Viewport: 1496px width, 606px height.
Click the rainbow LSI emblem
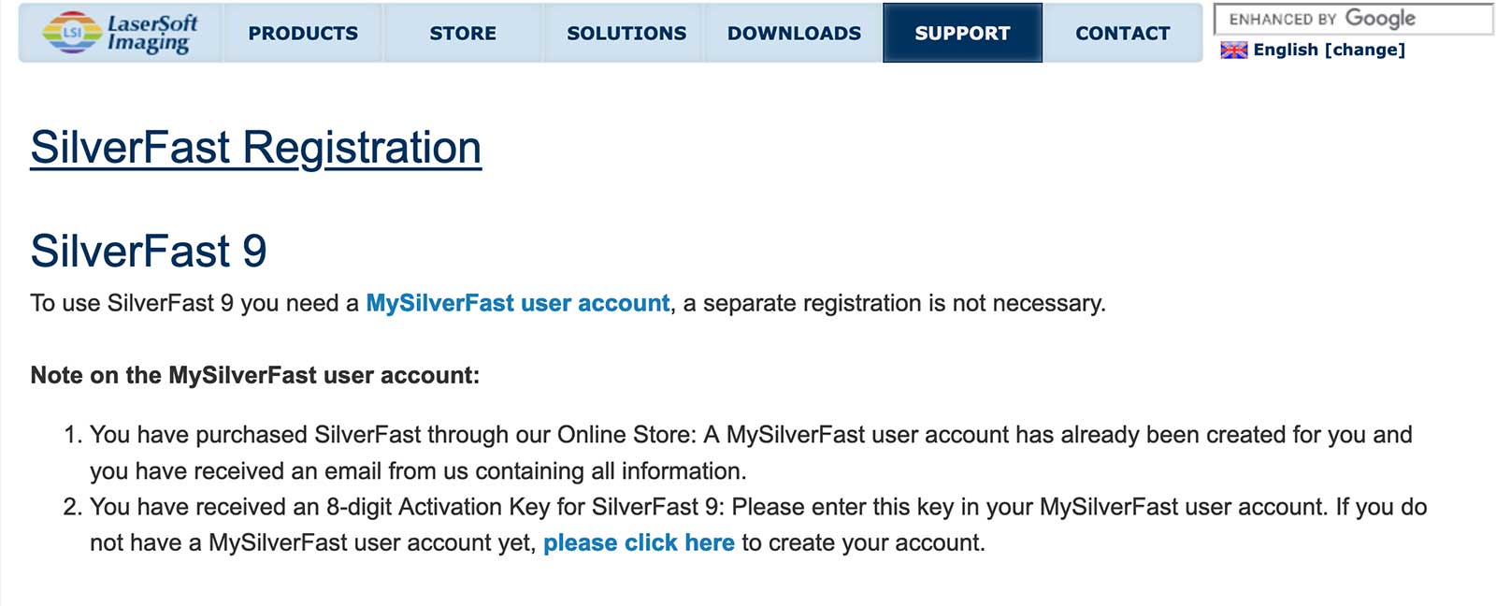(x=71, y=33)
